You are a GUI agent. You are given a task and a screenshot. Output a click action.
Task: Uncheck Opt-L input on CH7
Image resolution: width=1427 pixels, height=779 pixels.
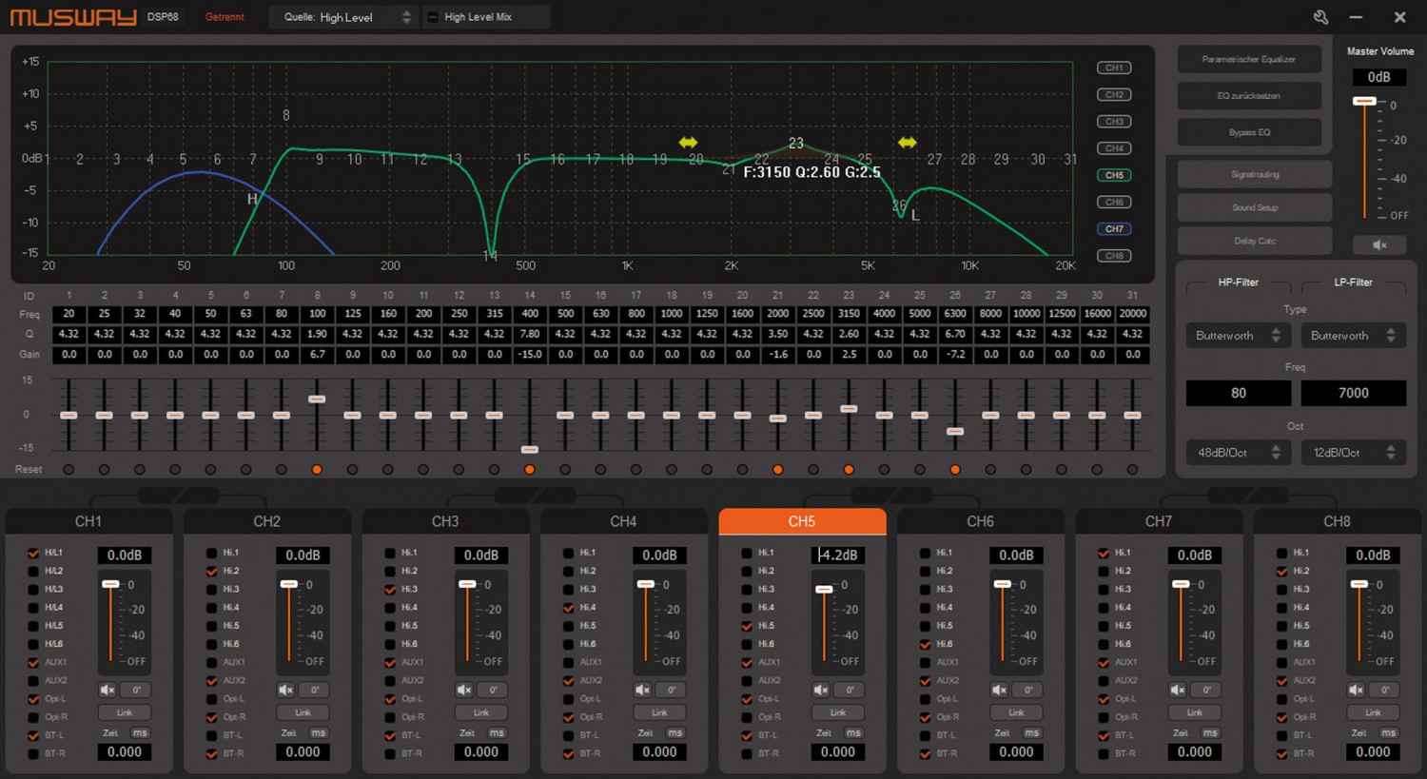1104,699
